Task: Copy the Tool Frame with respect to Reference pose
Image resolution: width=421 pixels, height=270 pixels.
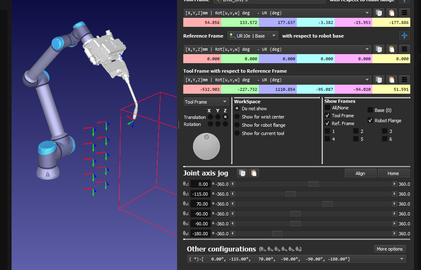Action: [x=378, y=80]
